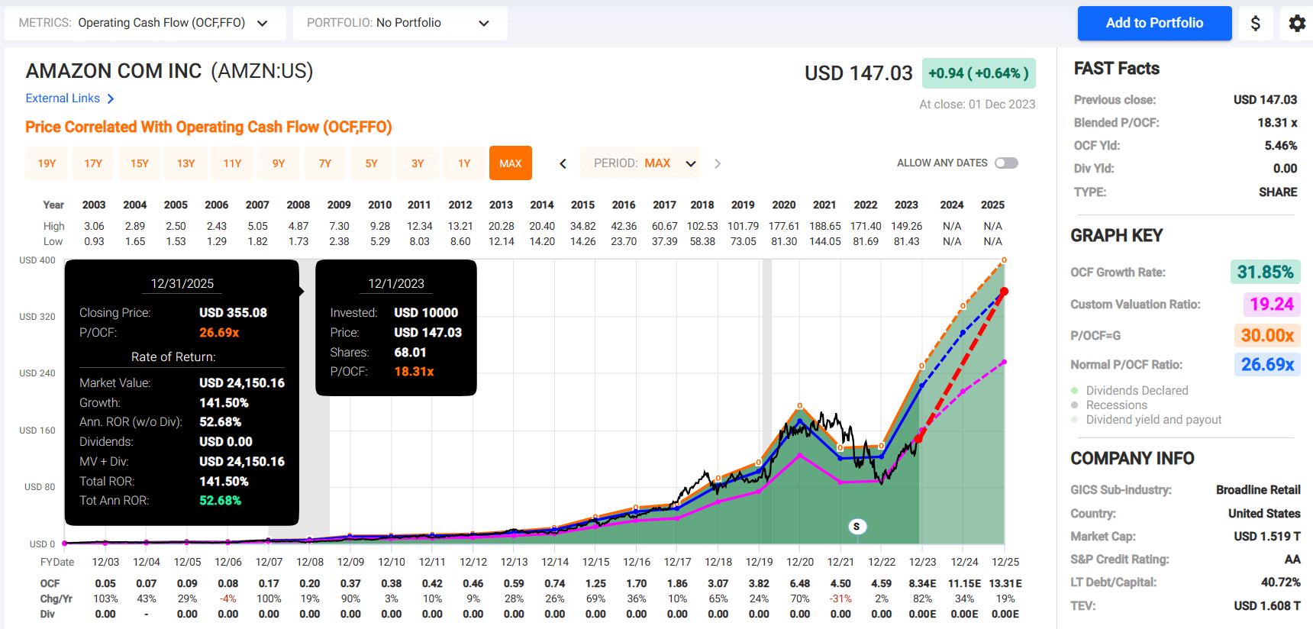Viewport: 1313px width, 629px height.
Task: Select the 1Y time range button
Action: click(x=464, y=163)
